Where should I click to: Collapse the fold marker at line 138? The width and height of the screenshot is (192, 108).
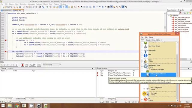click(7, 52)
